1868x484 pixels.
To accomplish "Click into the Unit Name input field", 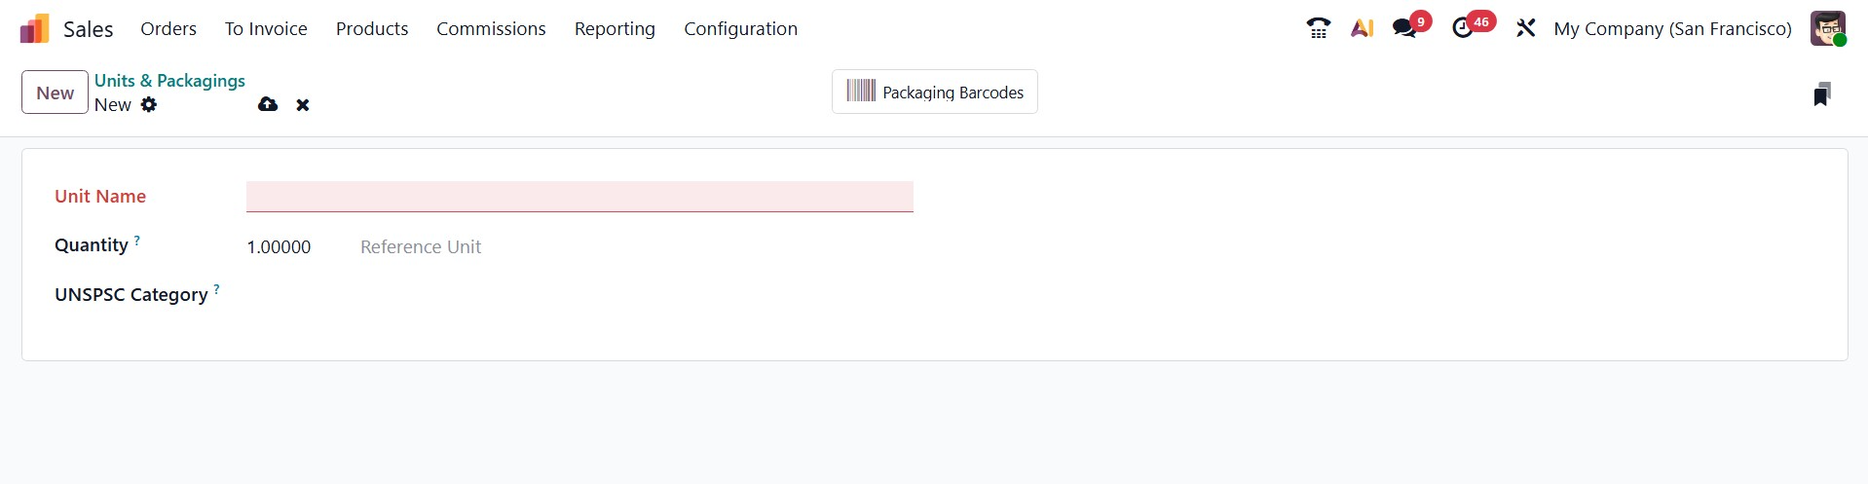I will click(x=579, y=197).
